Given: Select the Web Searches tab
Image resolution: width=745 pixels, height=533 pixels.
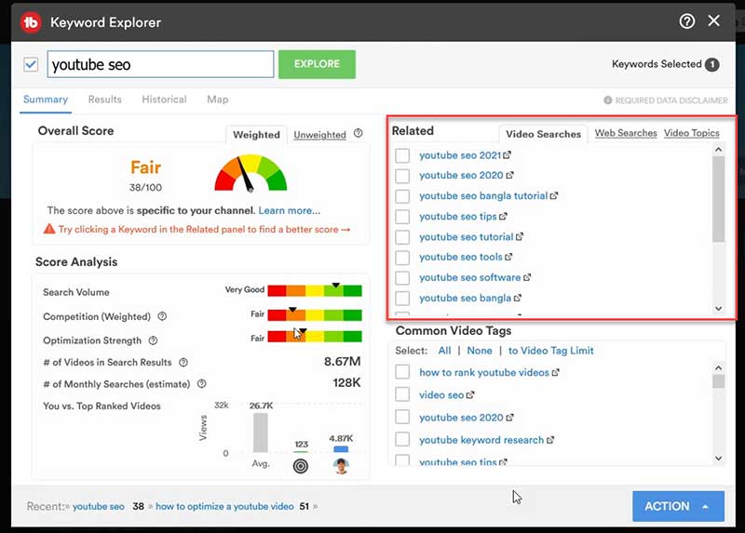Looking at the screenshot, I should (626, 133).
